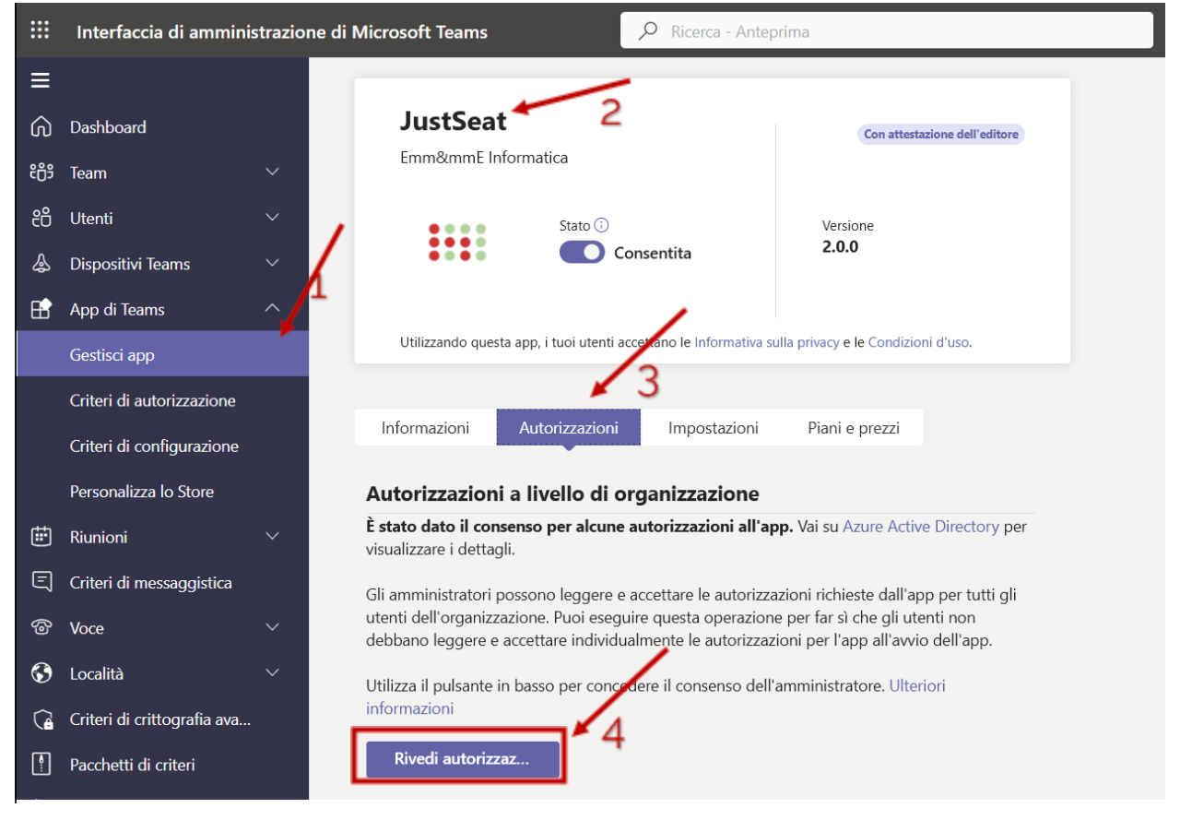Select the Dashboard label in sidebar
1192x832 pixels.
coord(108,127)
